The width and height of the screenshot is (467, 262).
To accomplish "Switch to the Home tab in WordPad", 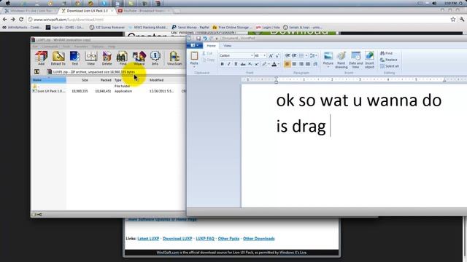I will click(x=211, y=45).
